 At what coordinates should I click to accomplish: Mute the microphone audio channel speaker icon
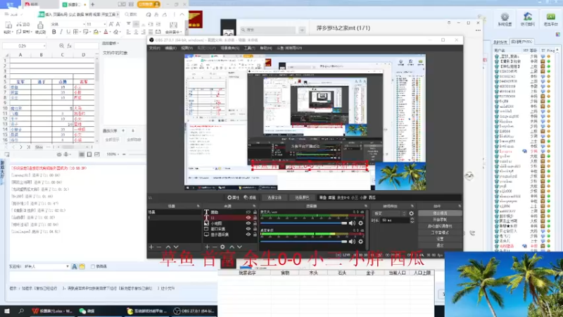pos(352,223)
